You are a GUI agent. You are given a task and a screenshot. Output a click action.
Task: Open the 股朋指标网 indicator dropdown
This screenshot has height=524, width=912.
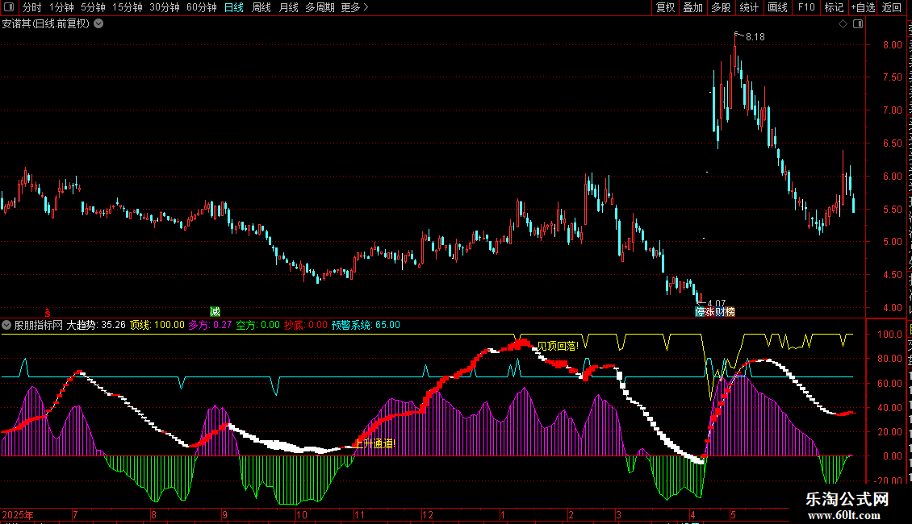click(6, 326)
